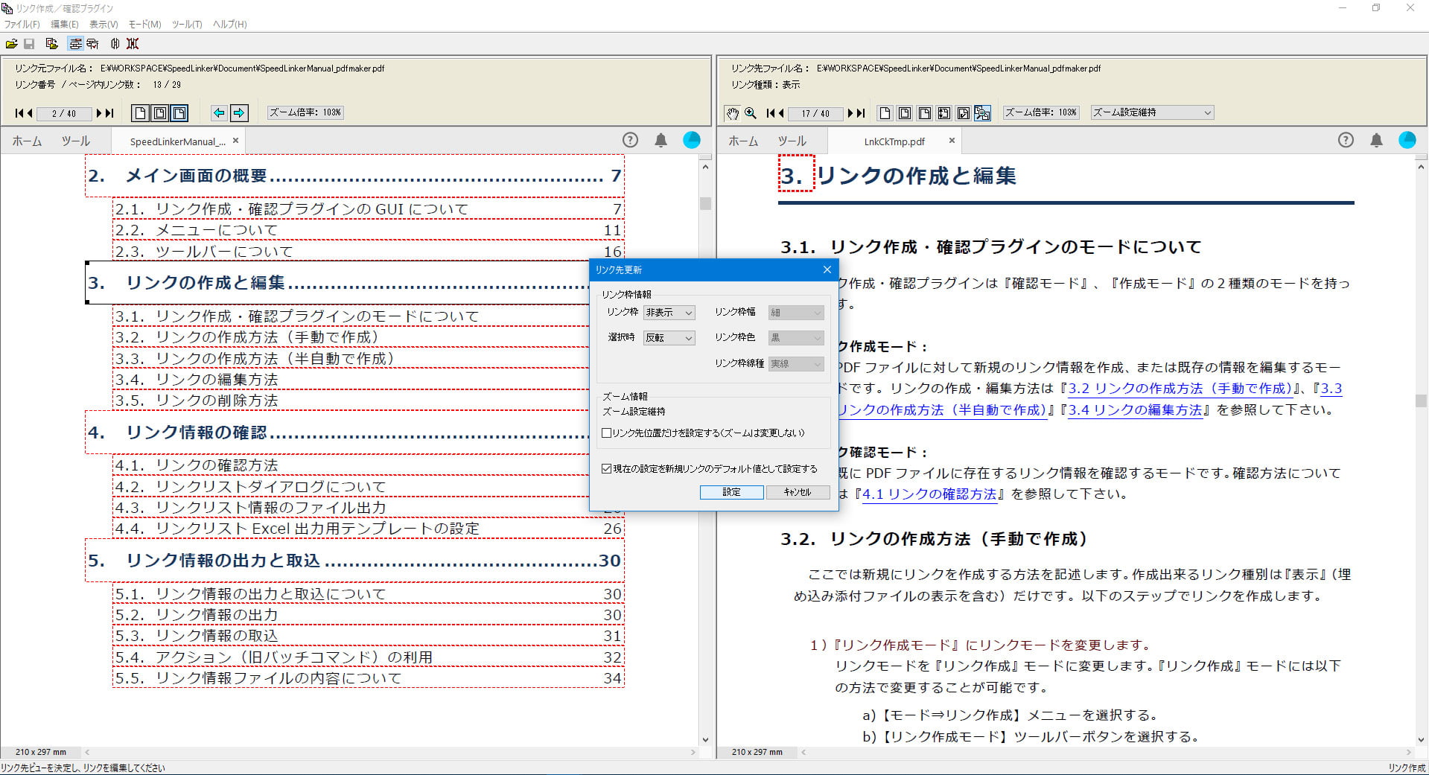Viewport: 1429px width, 775px height.
Task: Follow link 3.4 リンクの編集方法
Action: (1136, 410)
